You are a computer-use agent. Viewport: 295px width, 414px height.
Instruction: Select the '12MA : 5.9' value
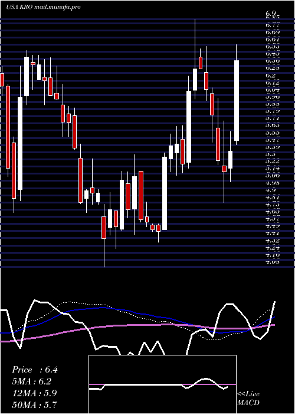pyautogui.click(x=34, y=393)
